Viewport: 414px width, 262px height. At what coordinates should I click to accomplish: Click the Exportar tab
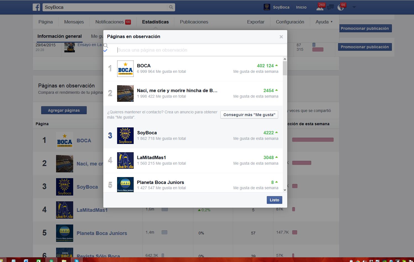pyautogui.click(x=256, y=22)
